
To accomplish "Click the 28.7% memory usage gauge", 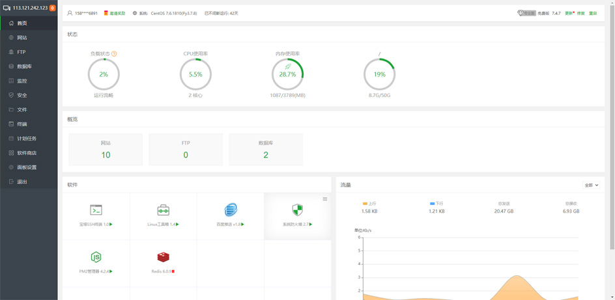I will coord(287,74).
